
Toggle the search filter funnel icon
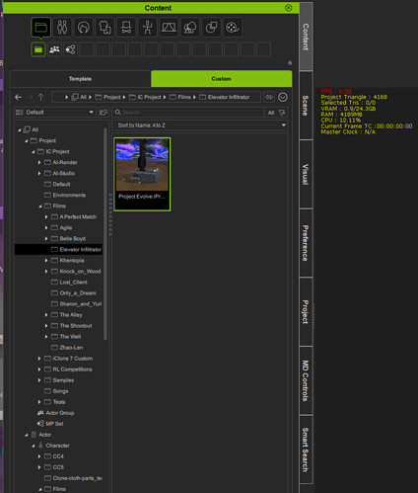point(282,113)
